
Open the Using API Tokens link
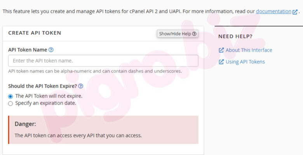tap(245, 62)
